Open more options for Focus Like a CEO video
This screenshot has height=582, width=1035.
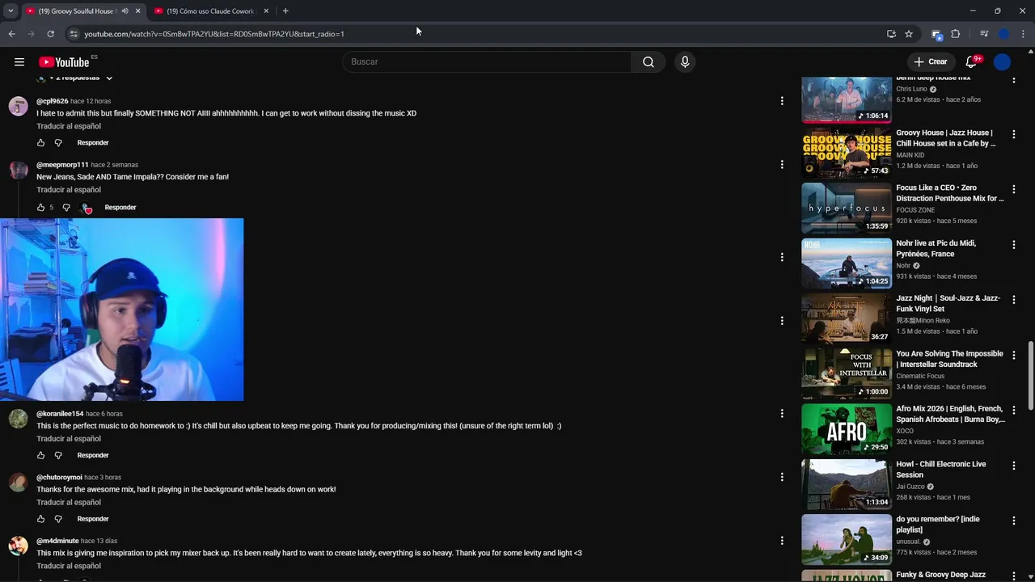coord(1013,189)
